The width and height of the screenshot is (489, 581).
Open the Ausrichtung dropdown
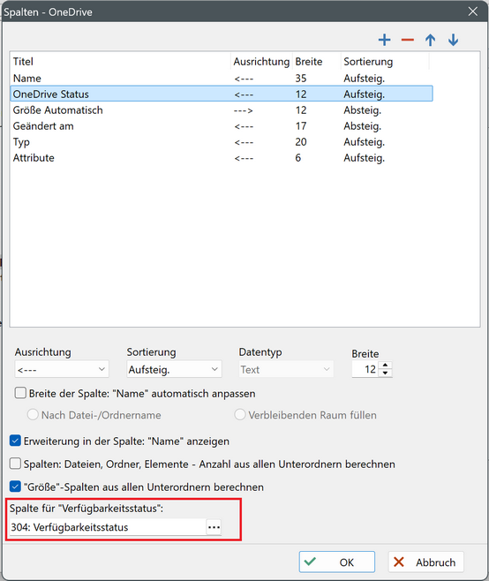62,369
